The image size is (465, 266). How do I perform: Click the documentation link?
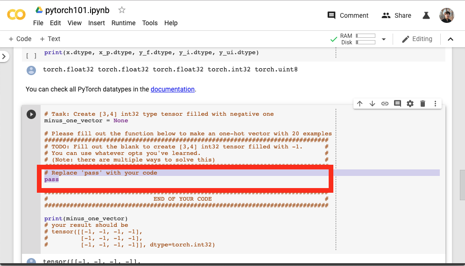tap(172, 89)
